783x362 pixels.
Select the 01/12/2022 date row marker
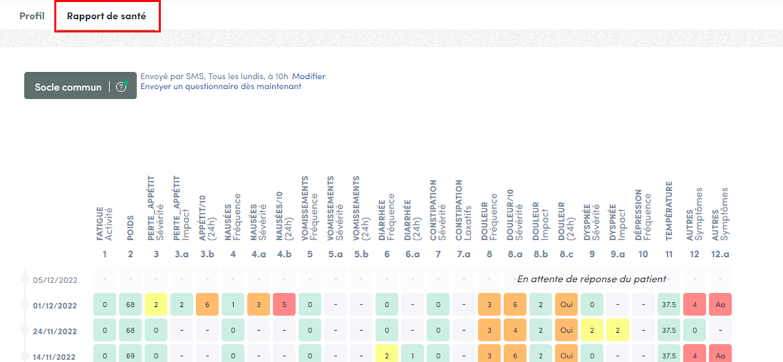(x=25, y=305)
